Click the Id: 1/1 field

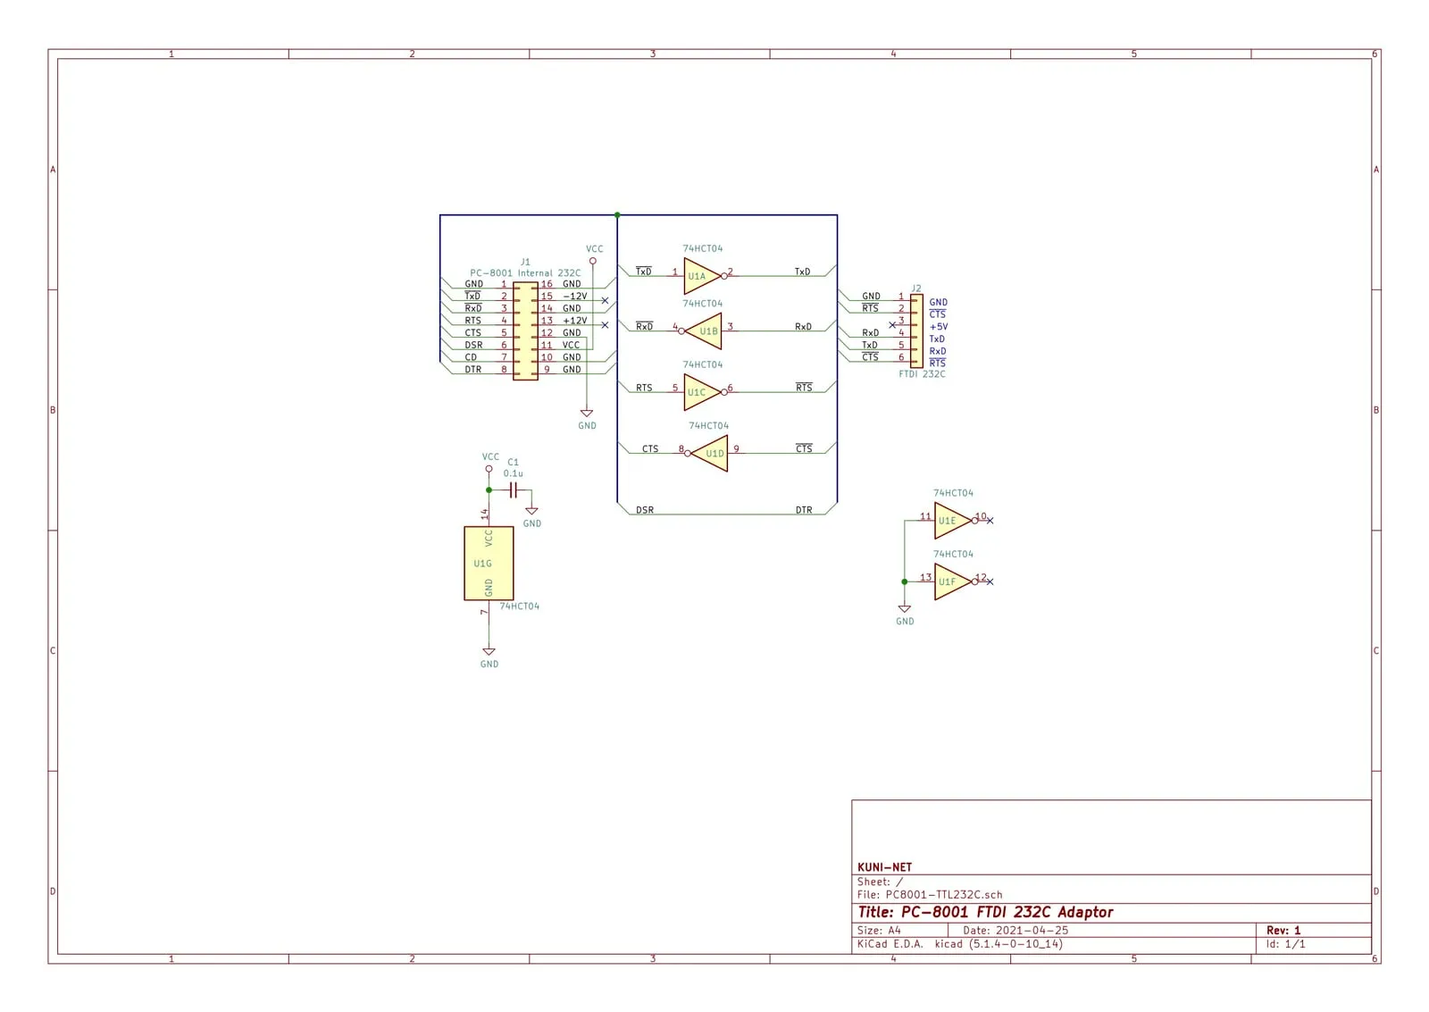click(x=1285, y=943)
